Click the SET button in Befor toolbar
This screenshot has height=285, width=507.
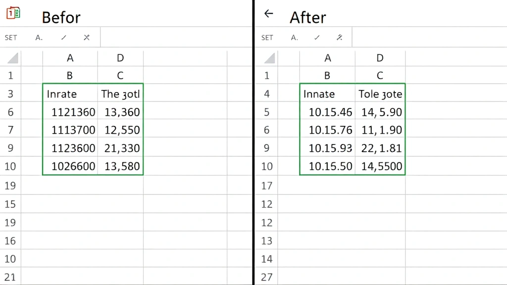click(11, 38)
